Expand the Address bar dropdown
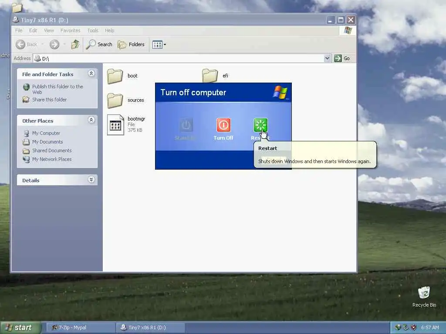This screenshot has width=446, height=334. [x=327, y=58]
